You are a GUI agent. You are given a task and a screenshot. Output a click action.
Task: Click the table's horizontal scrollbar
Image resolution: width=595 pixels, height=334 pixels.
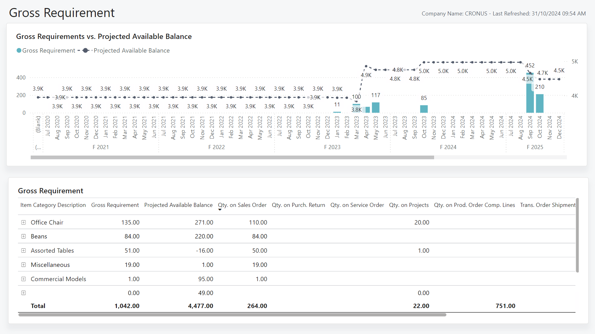(232, 315)
